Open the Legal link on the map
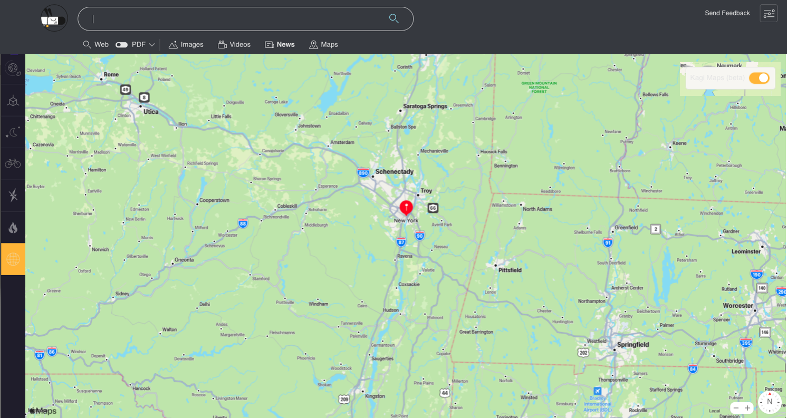The image size is (787, 418). tap(714, 411)
